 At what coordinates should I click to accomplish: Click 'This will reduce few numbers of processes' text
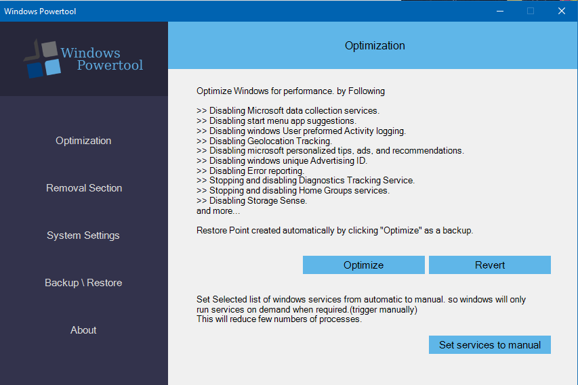point(279,319)
